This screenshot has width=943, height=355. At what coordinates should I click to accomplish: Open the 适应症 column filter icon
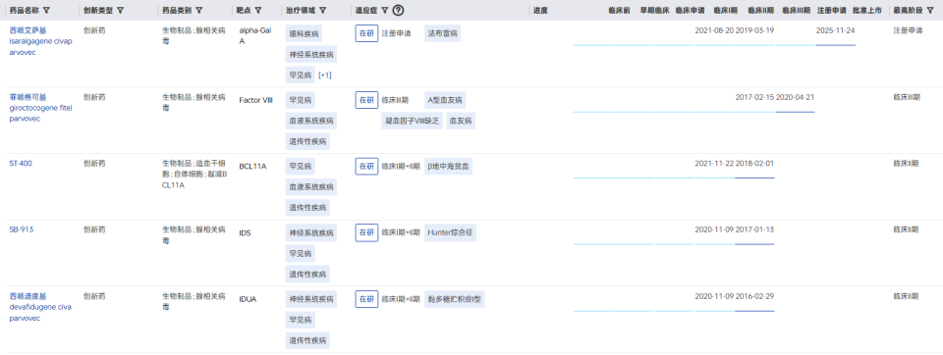click(x=385, y=10)
